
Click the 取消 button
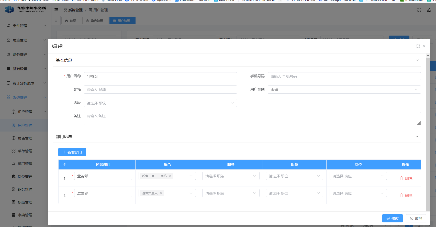point(416,219)
